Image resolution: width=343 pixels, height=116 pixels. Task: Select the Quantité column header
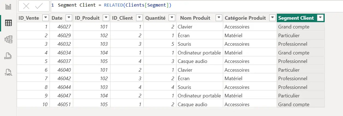pyautogui.click(x=156, y=18)
